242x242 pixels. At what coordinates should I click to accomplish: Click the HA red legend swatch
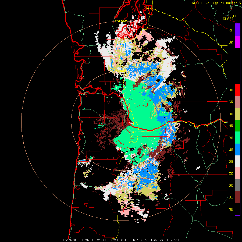pyautogui.click(x=237, y=90)
